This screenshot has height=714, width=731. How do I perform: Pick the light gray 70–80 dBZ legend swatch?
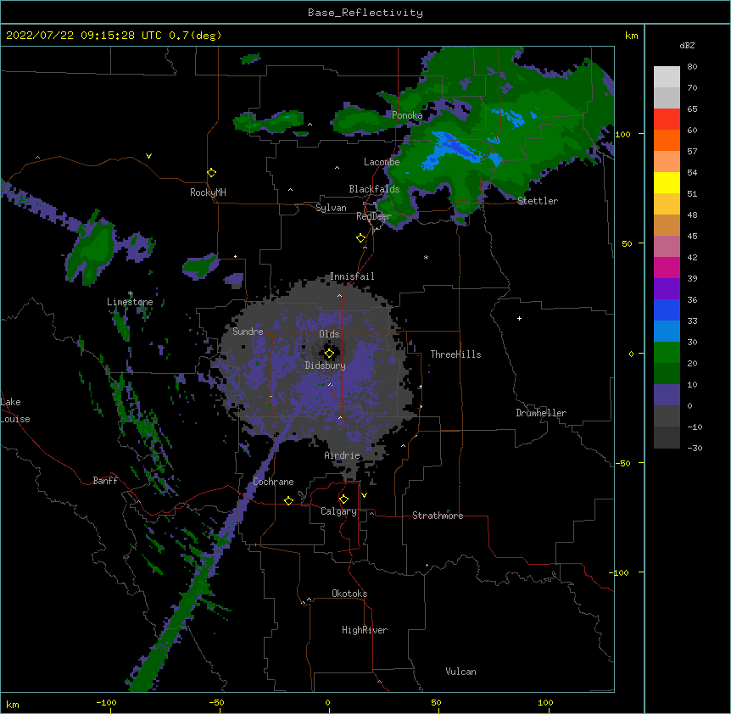pyautogui.click(x=667, y=77)
